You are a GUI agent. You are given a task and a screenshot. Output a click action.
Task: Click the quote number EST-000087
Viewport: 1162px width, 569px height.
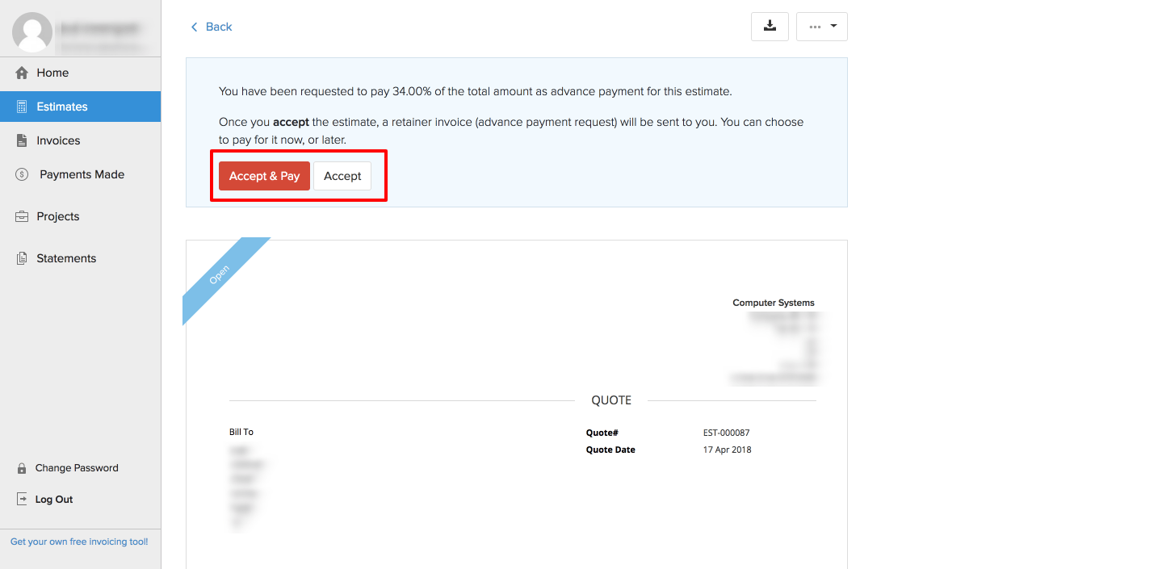tap(726, 433)
